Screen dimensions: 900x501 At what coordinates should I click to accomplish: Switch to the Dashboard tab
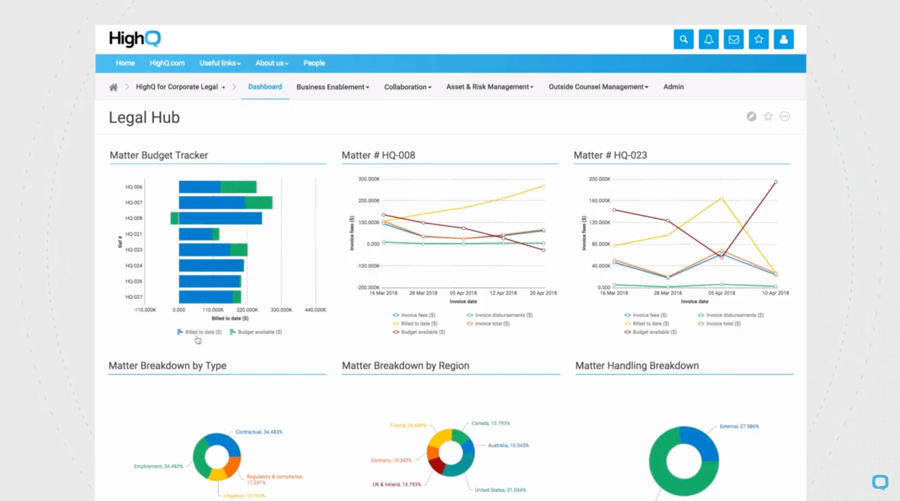tap(265, 87)
